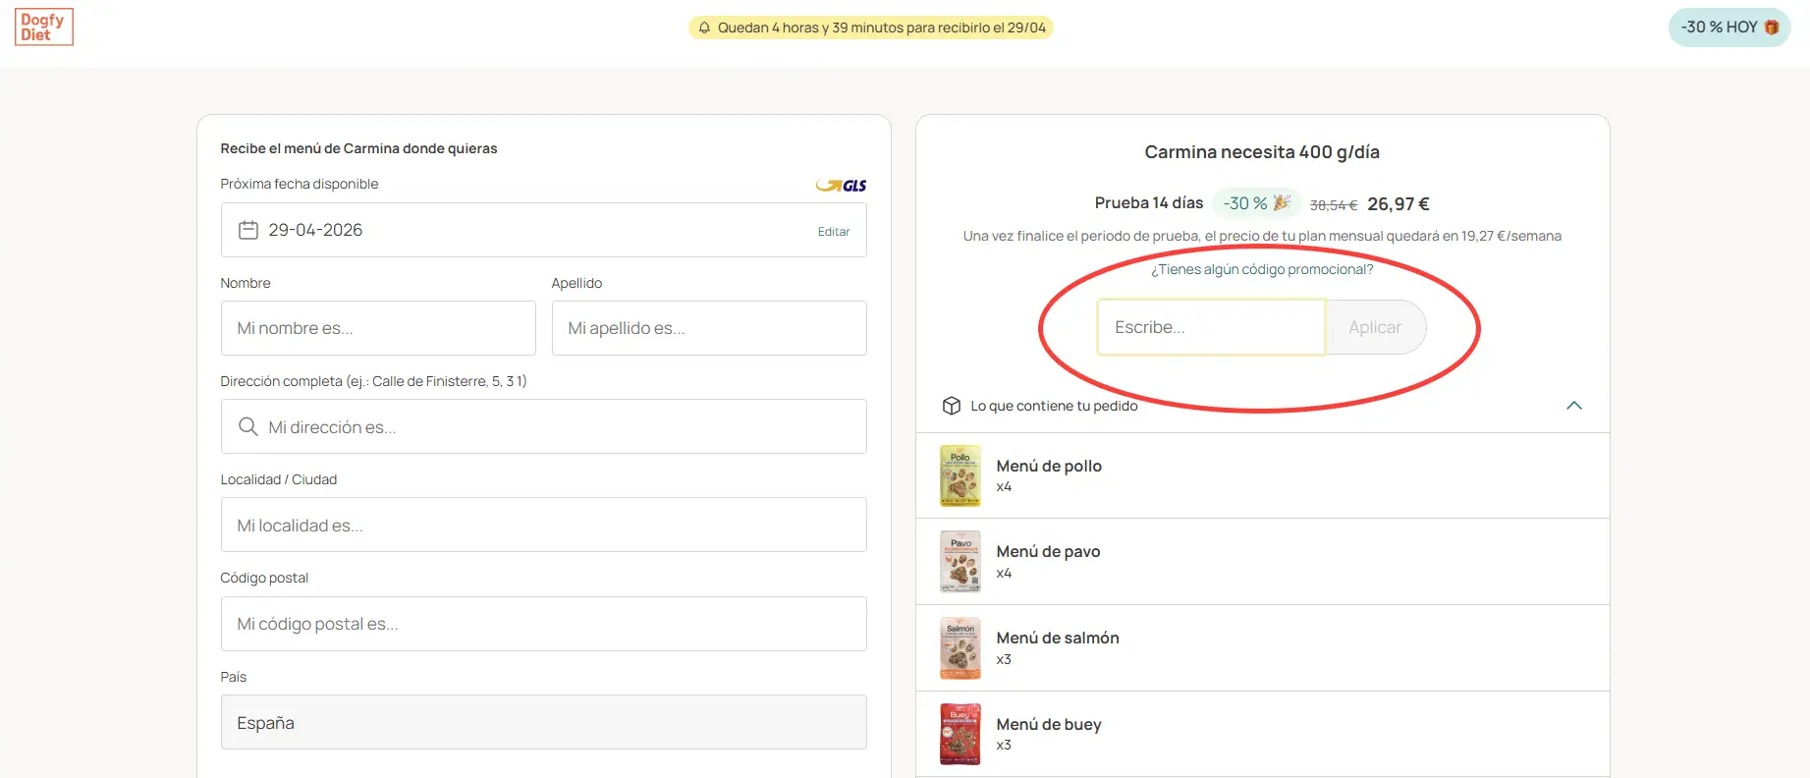Viewport: 1810px width, 778px height.
Task: Focus the Nombre input field
Action: click(x=378, y=328)
